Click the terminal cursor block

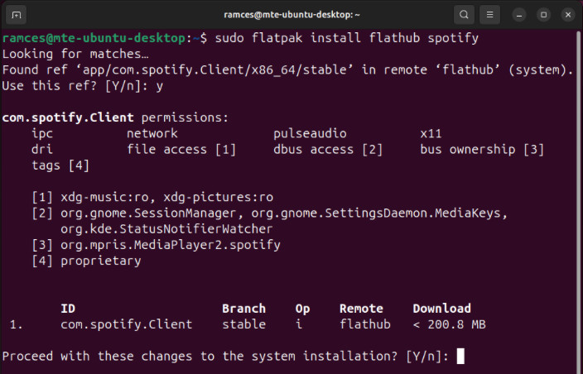460,356
